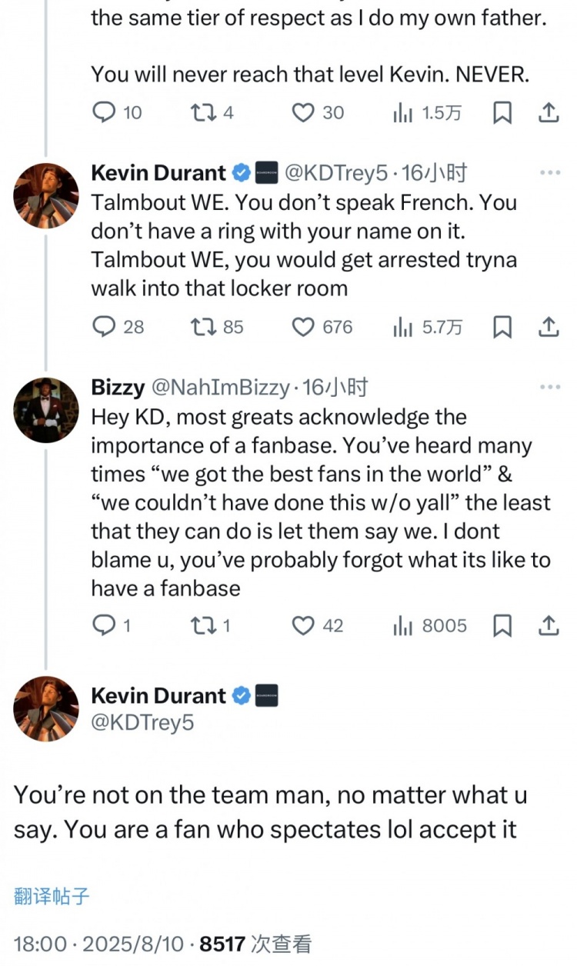Screen dimensions: 577x966
Task: View the 1.5万 views analytics icon
Action: point(403,113)
